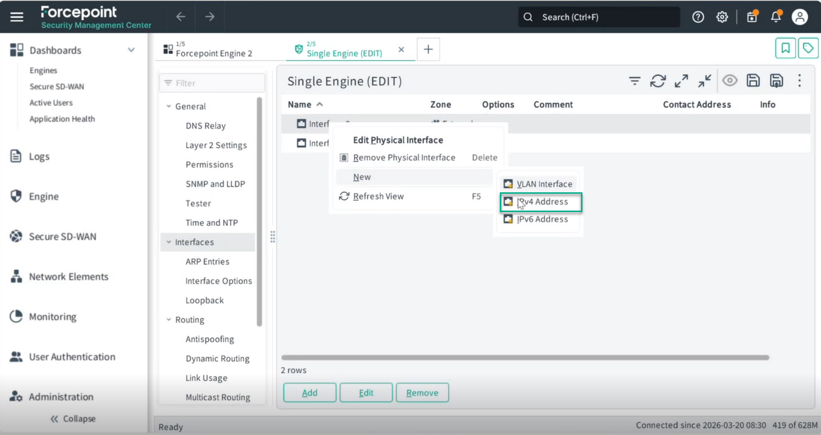821x435 pixels.
Task: Open Active Users dashboard link
Action: pyautogui.click(x=51, y=102)
